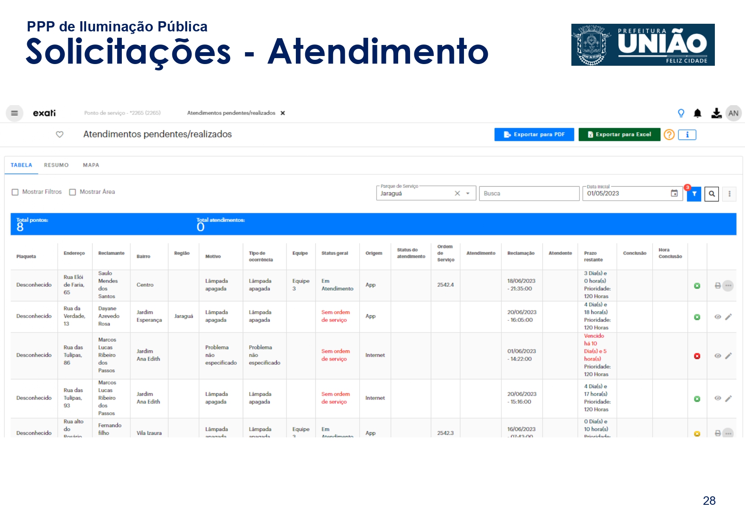Open the hamburger navigation menu

[14, 113]
